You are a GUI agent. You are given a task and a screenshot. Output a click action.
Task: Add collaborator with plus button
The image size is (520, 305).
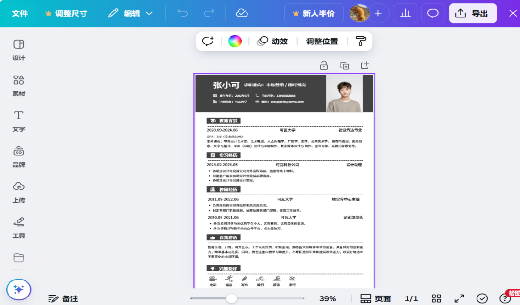click(378, 14)
